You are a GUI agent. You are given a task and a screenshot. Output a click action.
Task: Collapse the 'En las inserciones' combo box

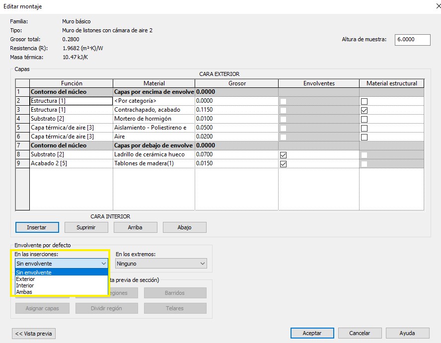(103, 264)
